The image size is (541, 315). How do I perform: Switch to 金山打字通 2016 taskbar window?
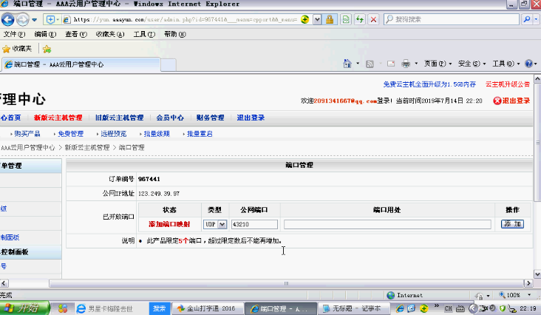coord(206,308)
